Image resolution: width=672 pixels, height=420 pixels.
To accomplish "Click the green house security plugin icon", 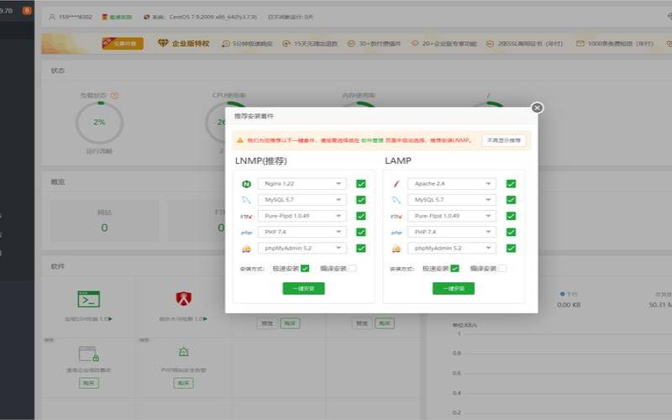I will tap(183, 352).
